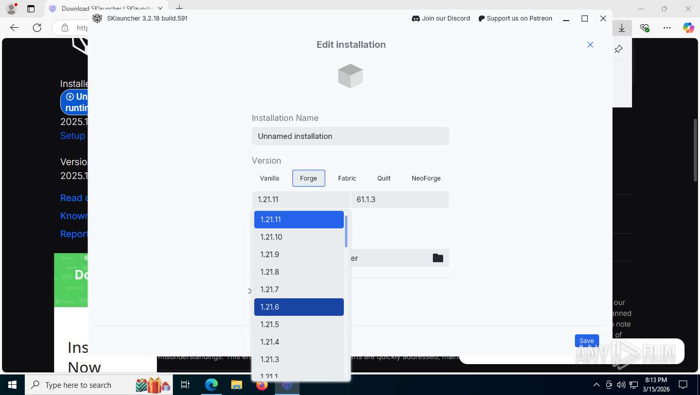Image resolution: width=700 pixels, height=395 pixels.
Task: Choose version 1.21.3 from list
Action: click(x=299, y=360)
